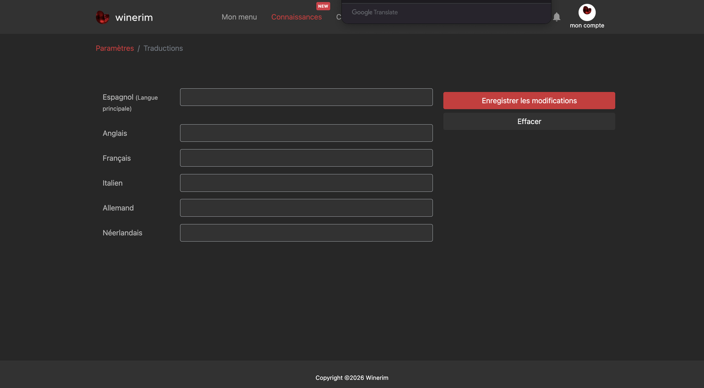Click the Effacer button
Viewport: 704px width, 388px height.
(529, 121)
